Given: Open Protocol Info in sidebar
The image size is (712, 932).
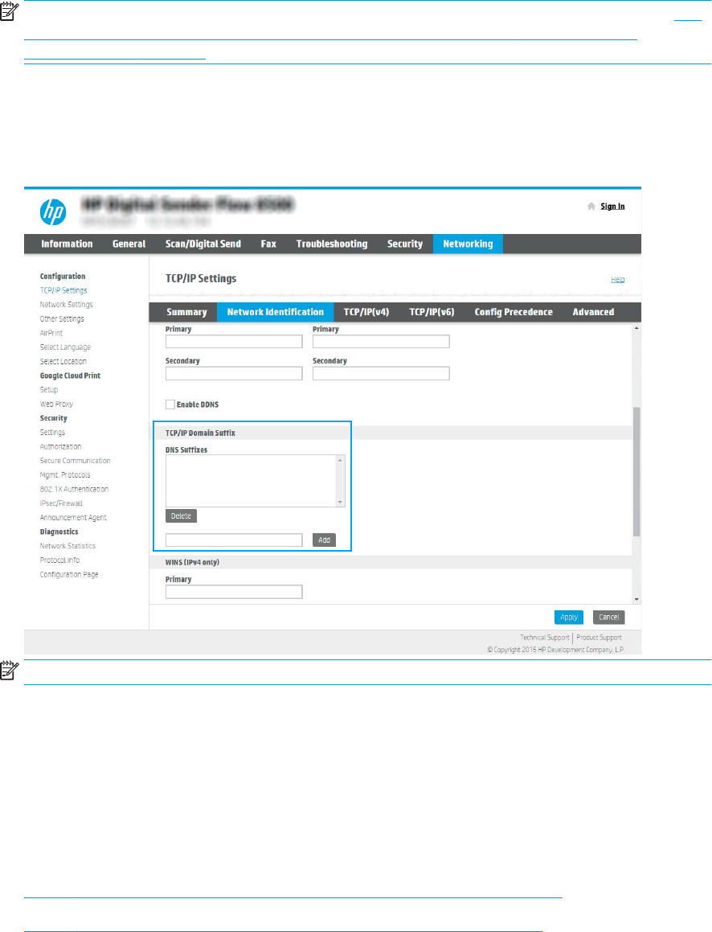Looking at the screenshot, I should point(59,560).
